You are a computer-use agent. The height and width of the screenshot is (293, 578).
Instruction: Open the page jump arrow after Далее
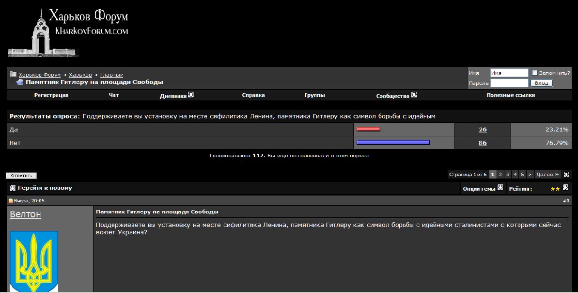(566, 174)
